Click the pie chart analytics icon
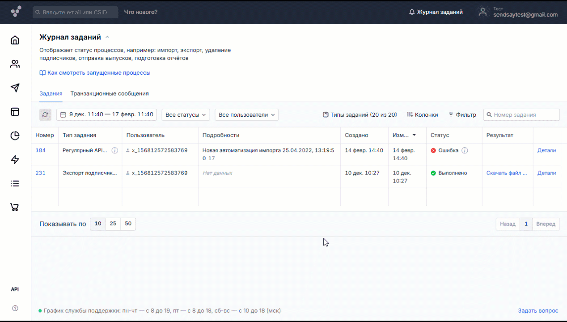 [15, 136]
